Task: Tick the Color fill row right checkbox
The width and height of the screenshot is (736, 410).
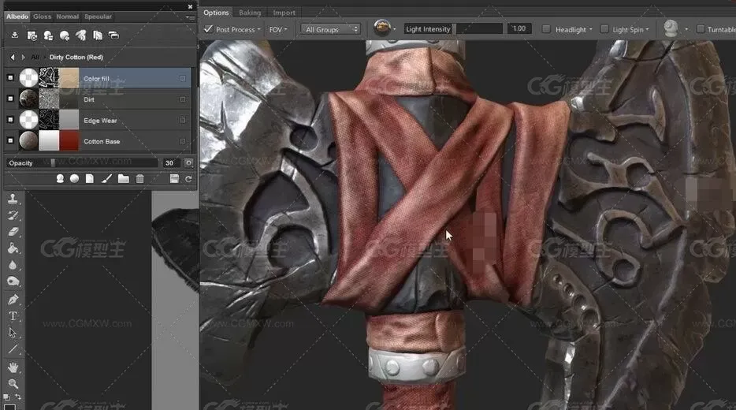Action: coord(183,78)
